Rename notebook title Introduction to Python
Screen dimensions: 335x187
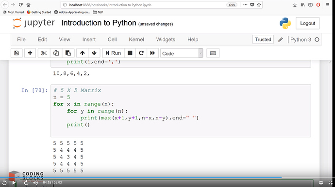click(x=99, y=23)
